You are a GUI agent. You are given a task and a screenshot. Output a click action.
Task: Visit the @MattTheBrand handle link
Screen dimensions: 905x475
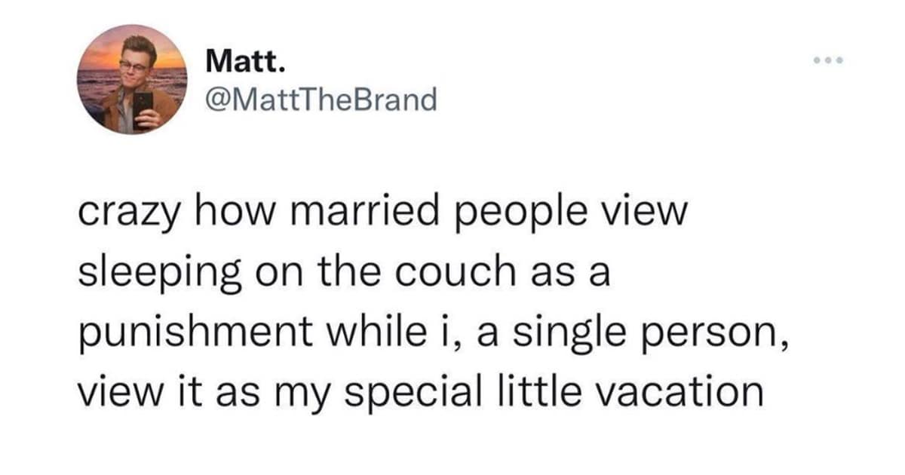[x=321, y=98]
